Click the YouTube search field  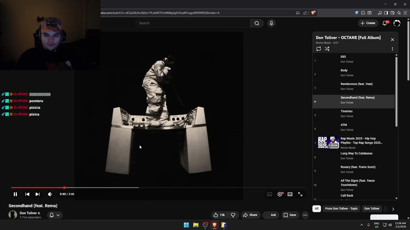pos(193,23)
